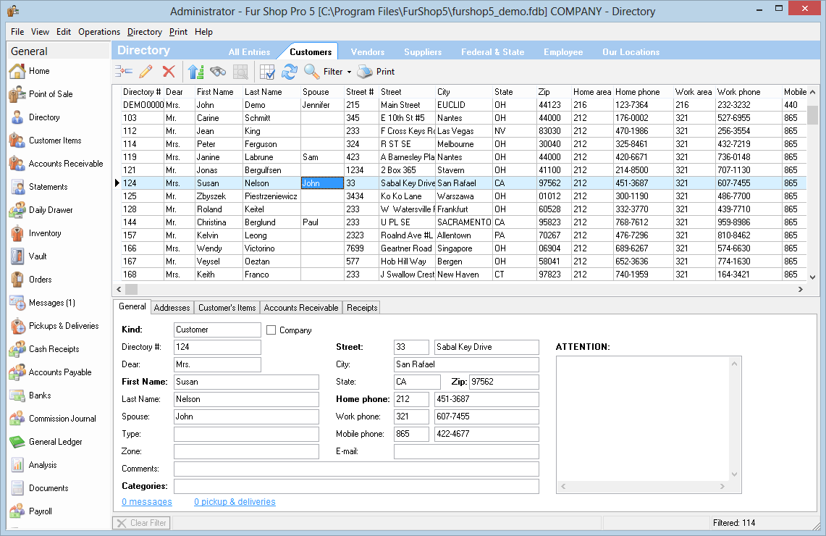Click the grid checkmark selection icon
Screen dimensions: 826x536
(267, 72)
